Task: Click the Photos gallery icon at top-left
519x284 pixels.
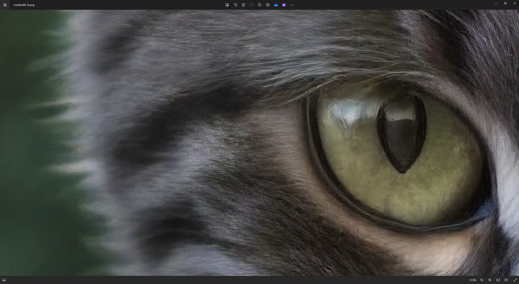Action: click(x=5, y=5)
